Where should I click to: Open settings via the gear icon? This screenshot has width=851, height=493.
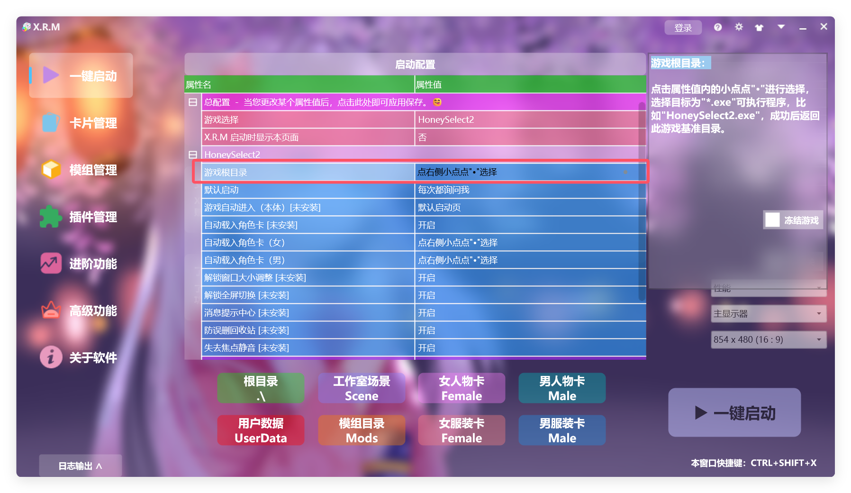click(x=739, y=27)
